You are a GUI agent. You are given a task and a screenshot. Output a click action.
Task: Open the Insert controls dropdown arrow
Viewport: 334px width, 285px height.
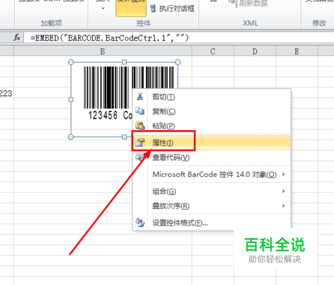click(103, 9)
